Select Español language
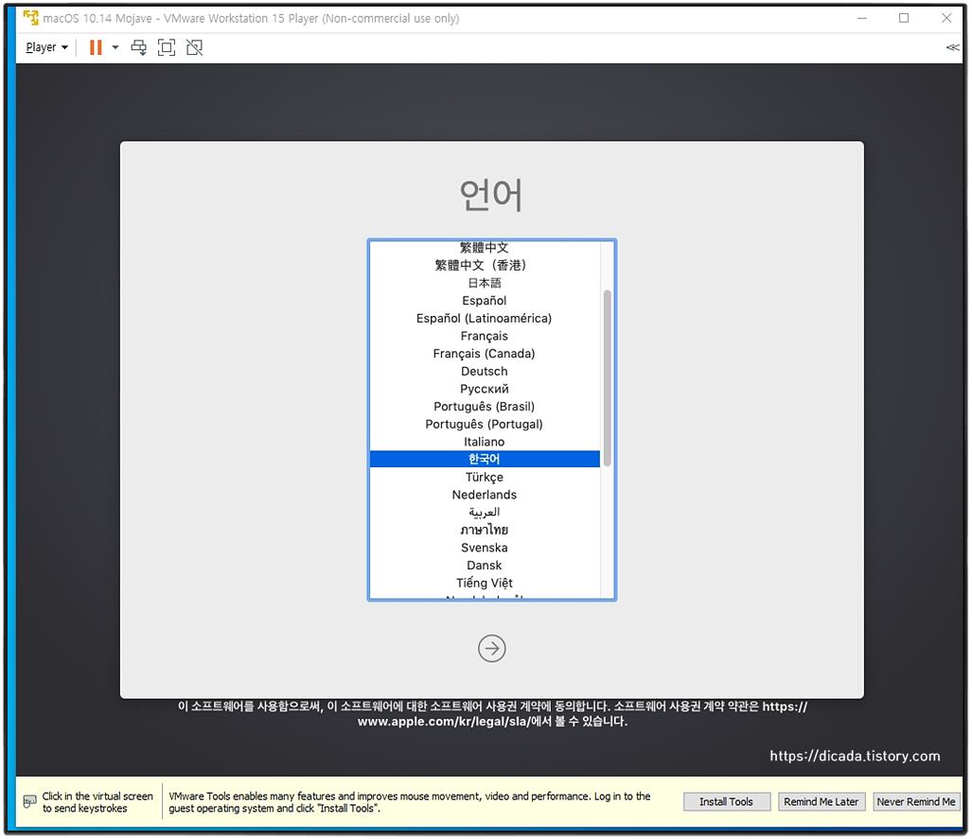This screenshot has width=972, height=839. point(485,301)
